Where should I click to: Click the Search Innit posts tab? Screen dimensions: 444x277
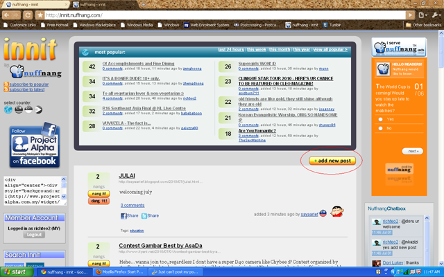(x=15, y=265)
